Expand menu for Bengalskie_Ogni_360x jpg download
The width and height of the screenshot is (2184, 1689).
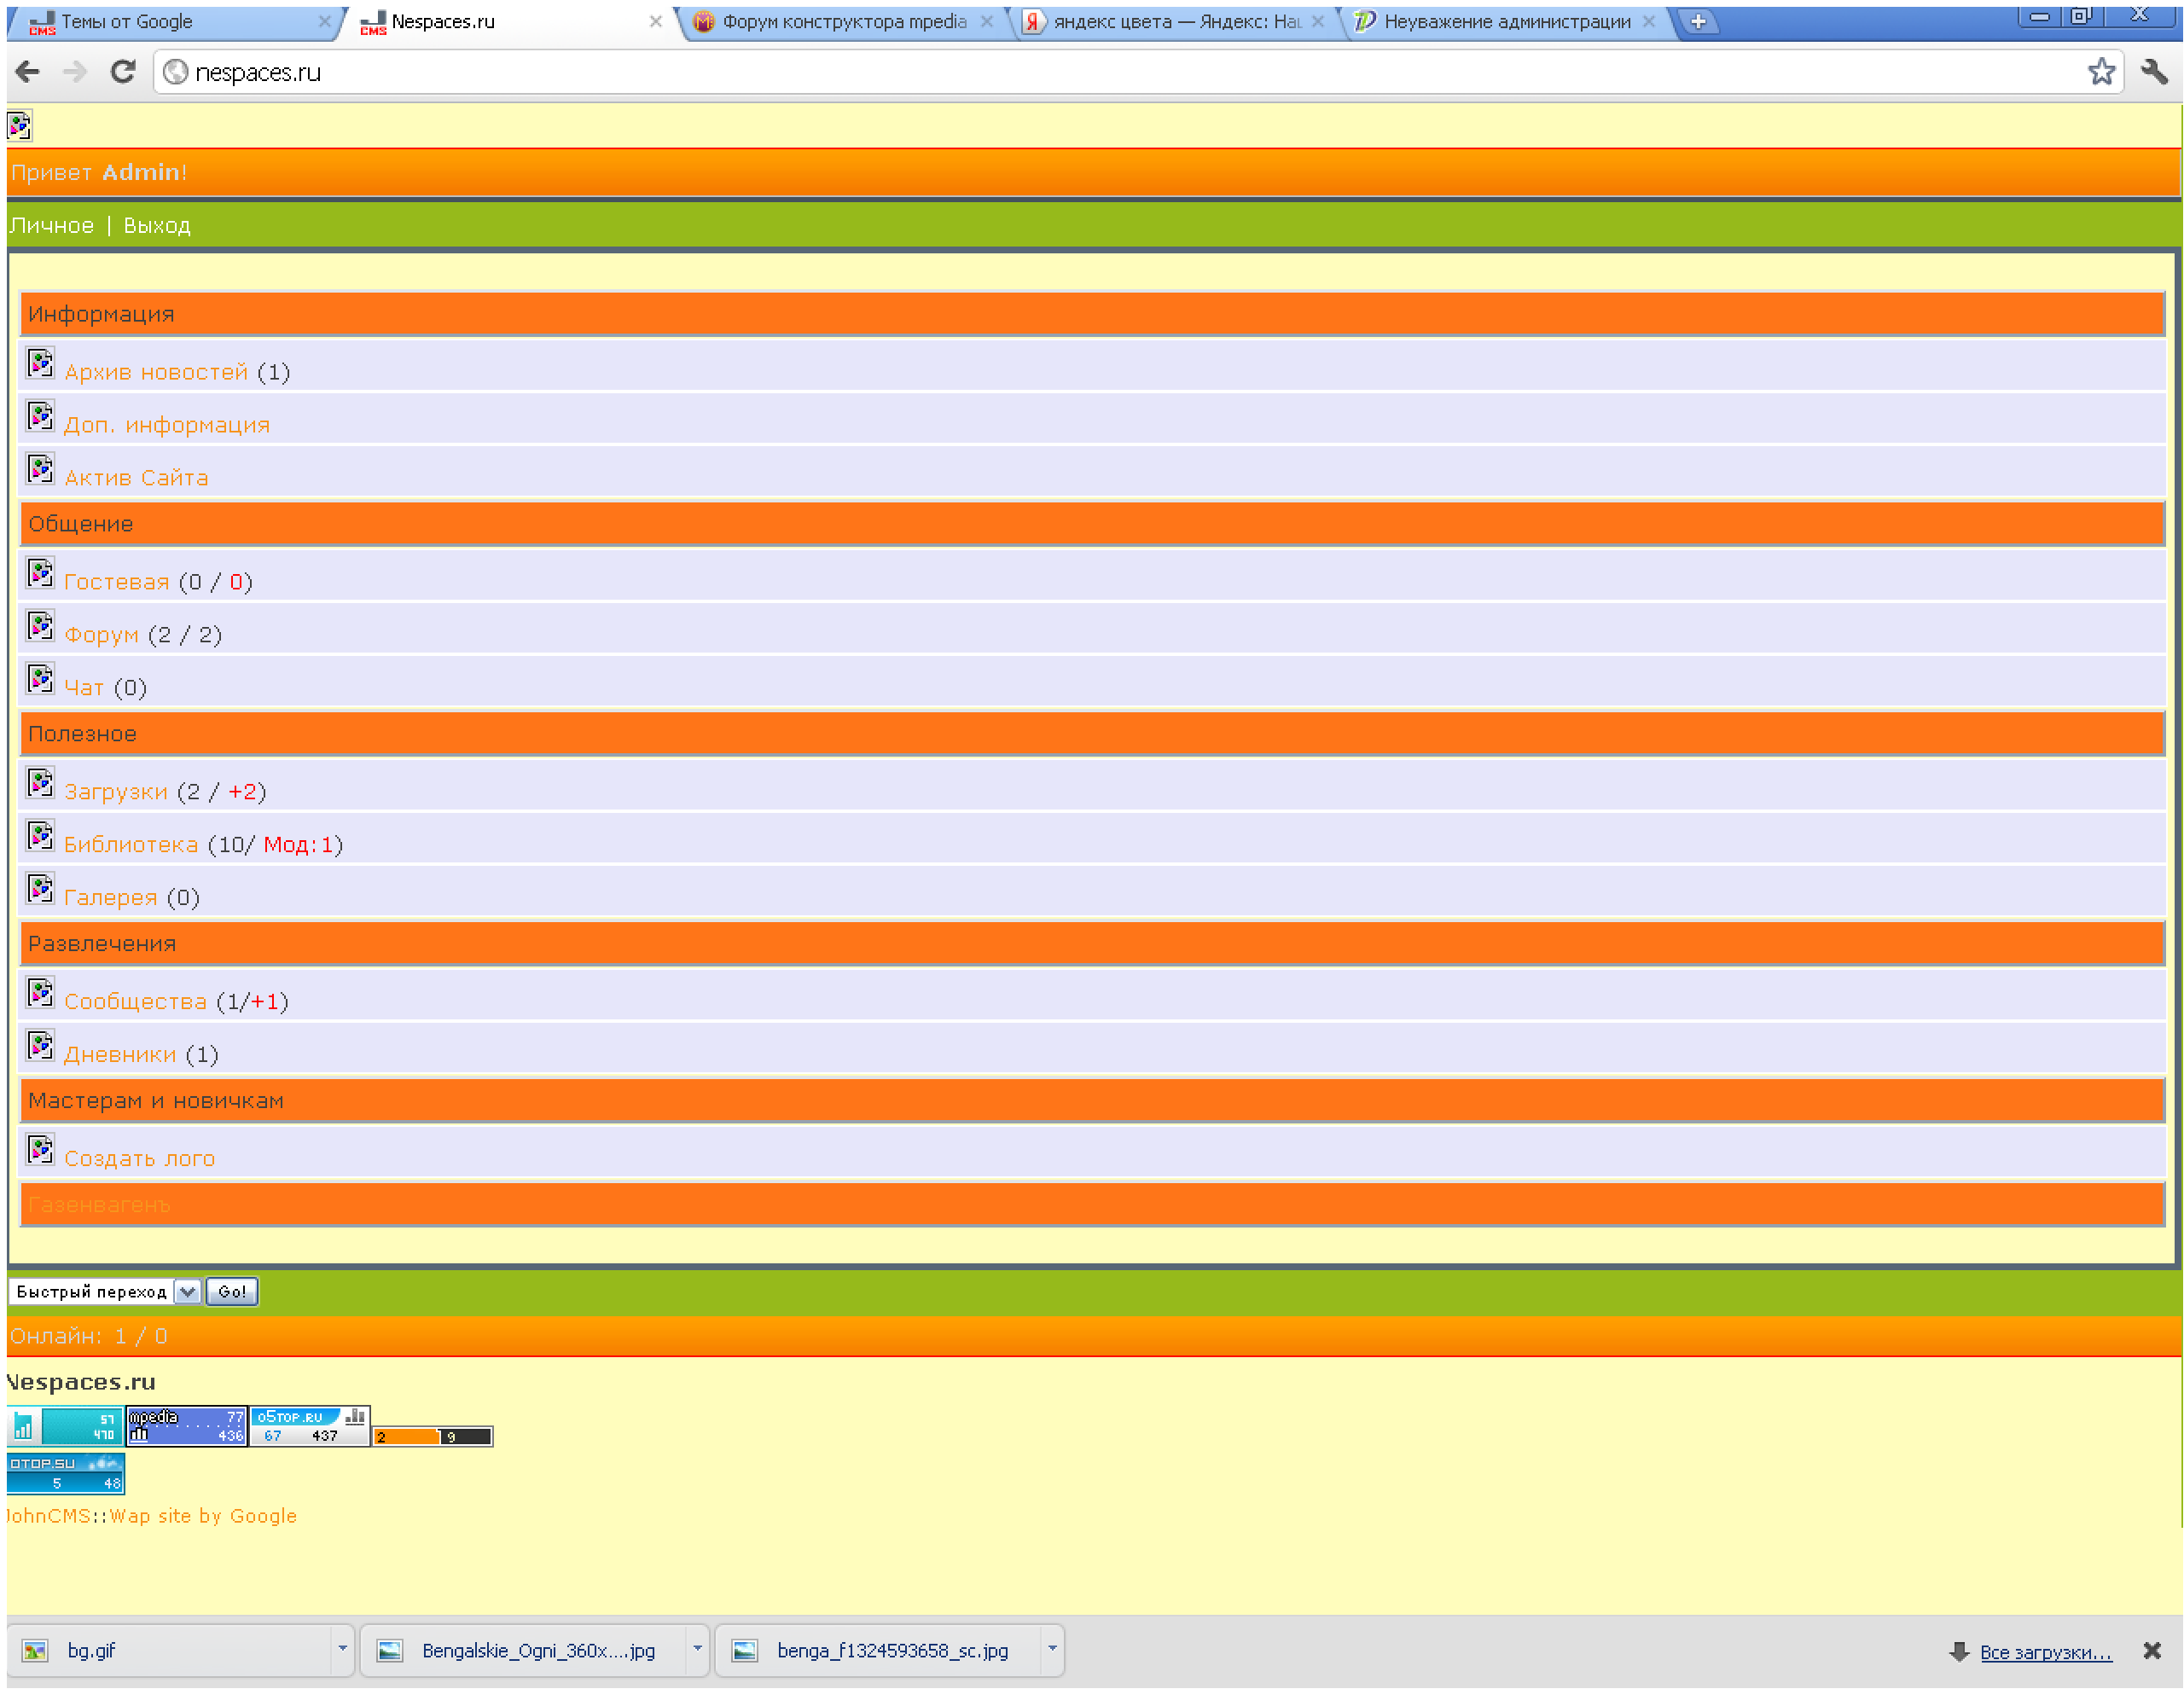[x=697, y=1649]
